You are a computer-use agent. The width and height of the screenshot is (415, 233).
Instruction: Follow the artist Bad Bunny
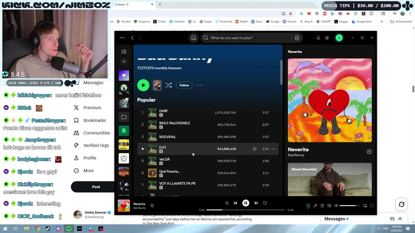tap(184, 85)
